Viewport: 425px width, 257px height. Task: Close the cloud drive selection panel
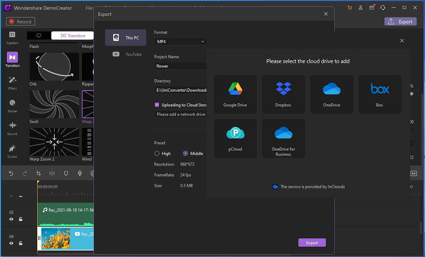(x=402, y=41)
